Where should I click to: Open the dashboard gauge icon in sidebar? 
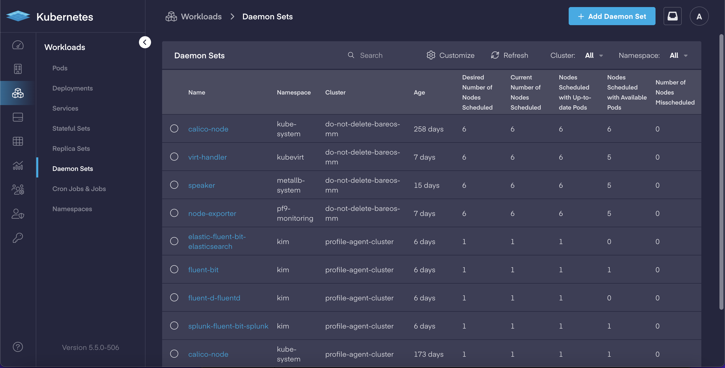click(x=18, y=45)
